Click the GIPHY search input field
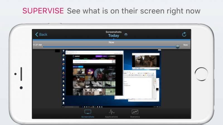This screenshot has width=223, height=125. click(x=93, y=61)
